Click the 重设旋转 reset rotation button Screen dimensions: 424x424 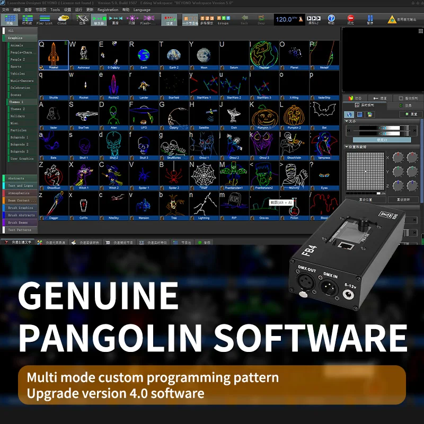pos(403,200)
